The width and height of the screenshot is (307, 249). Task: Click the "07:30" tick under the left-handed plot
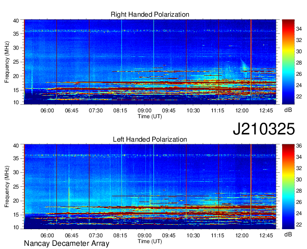[96, 235]
